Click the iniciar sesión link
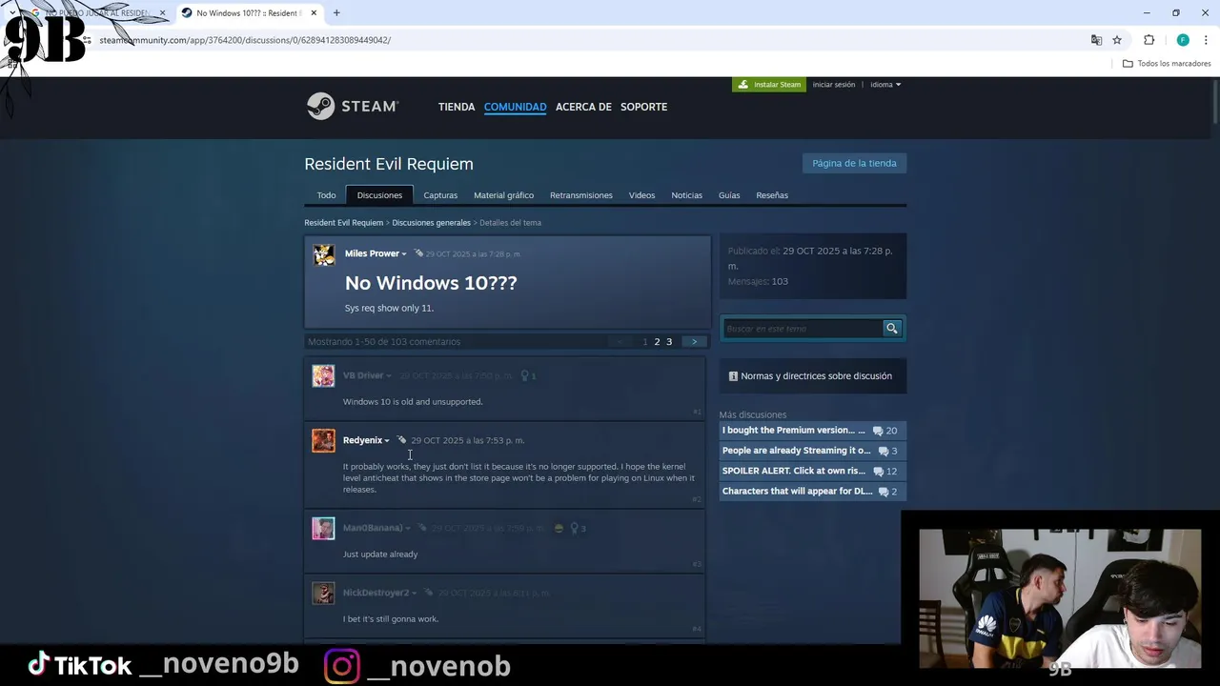1220x686 pixels. click(834, 85)
